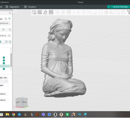
Task: Uncheck the topmost teal checkbox in list
Action: pyautogui.click(x=4, y=58)
